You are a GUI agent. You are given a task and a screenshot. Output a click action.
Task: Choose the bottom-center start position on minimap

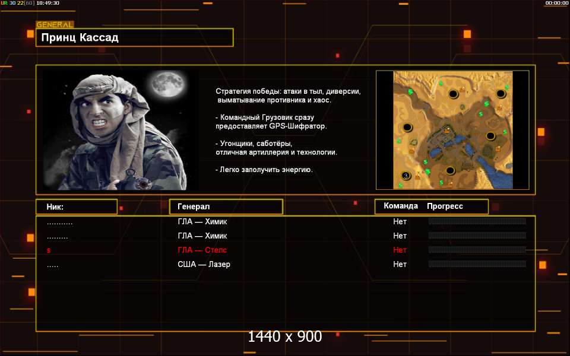tap(450, 171)
